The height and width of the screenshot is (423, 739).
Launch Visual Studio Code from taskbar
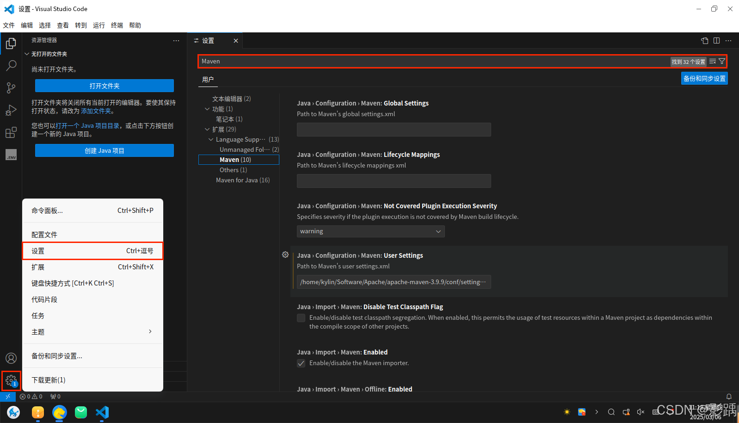pyautogui.click(x=102, y=412)
